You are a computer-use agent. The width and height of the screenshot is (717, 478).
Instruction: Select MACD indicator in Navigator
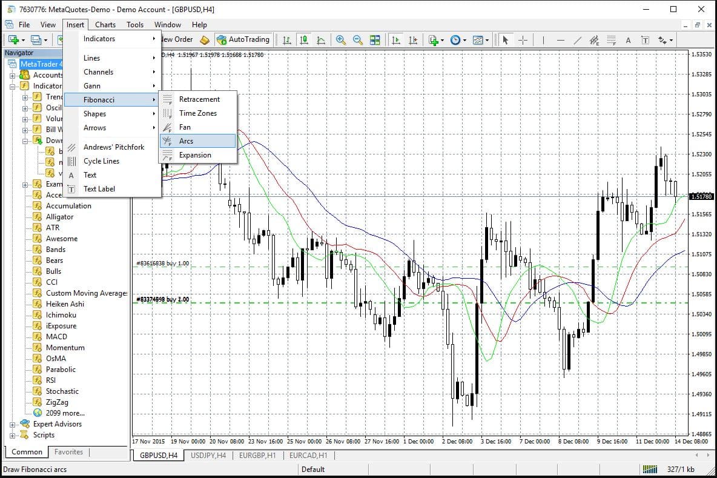tap(56, 337)
